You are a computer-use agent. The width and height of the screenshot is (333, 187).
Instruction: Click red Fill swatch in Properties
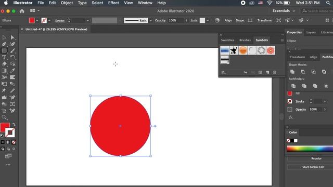[x=290, y=94]
